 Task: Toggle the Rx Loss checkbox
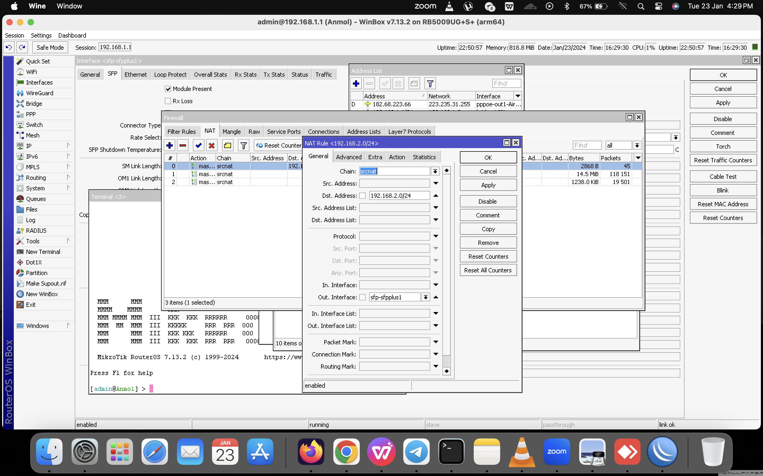point(168,101)
